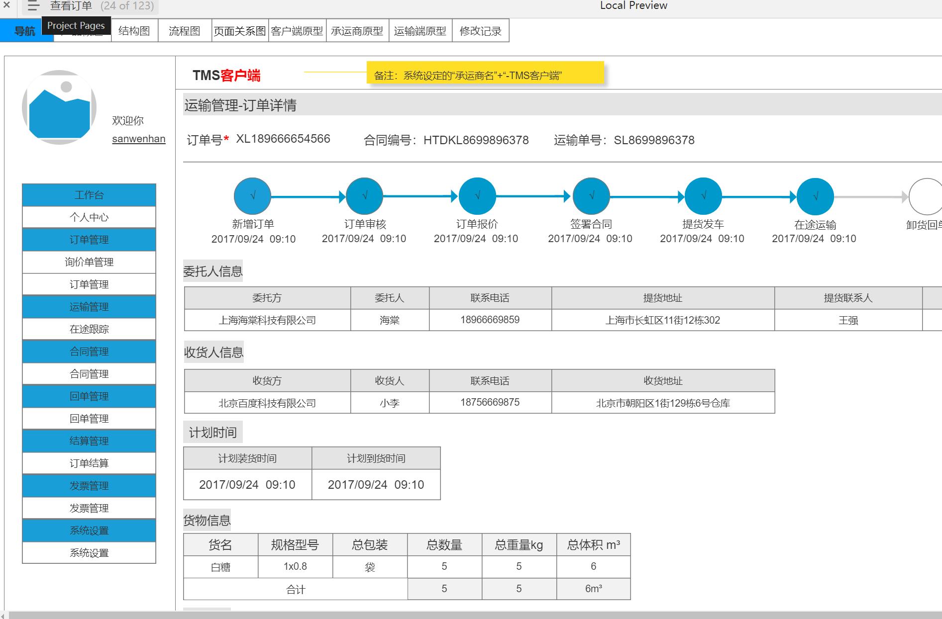Switch to the 流程图 tab
The image size is (942, 619).
pyautogui.click(x=185, y=31)
